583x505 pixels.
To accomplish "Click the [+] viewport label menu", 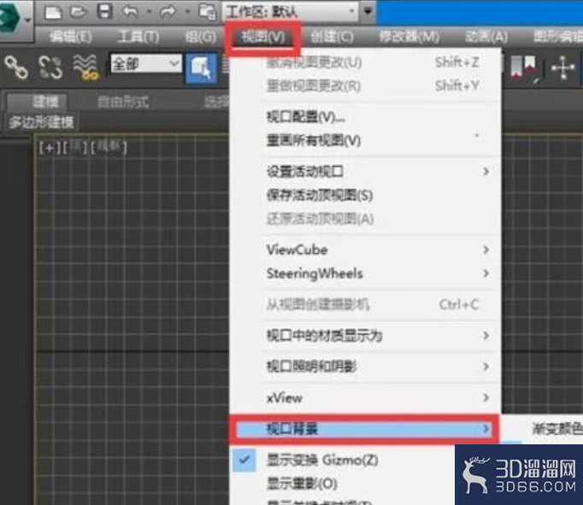I will click(50, 148).
